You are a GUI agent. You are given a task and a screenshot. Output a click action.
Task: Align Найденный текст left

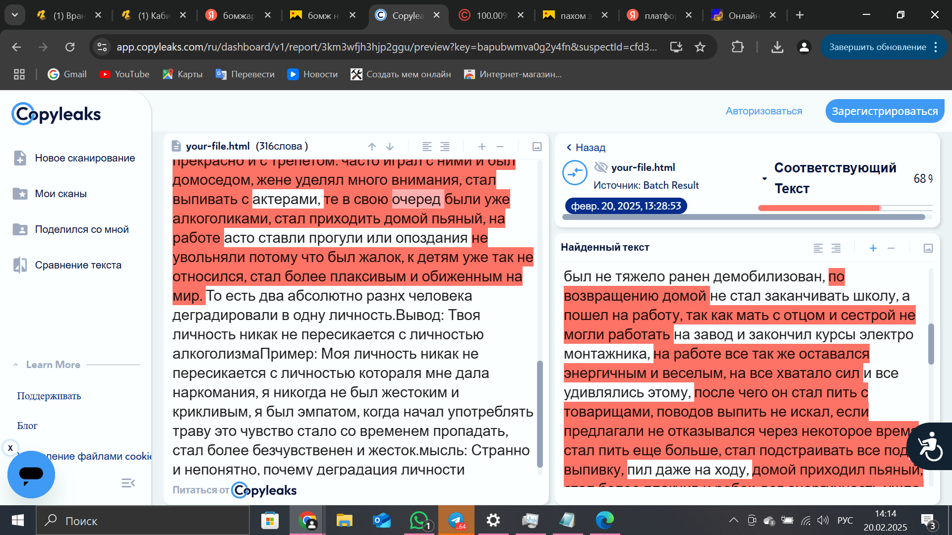[818, 248]
